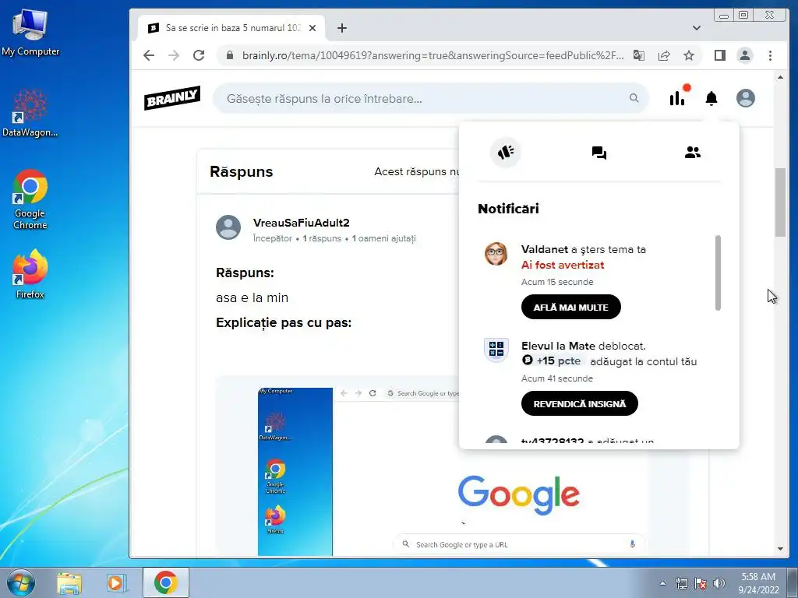The image size is (798, 598).
Task: Open the Brainly logo home link
Action: 172,98
